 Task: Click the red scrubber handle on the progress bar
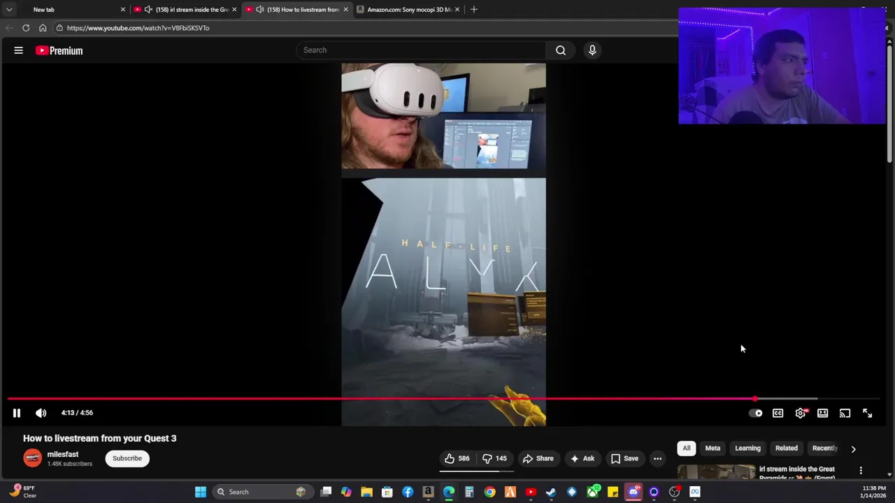(755, 399)
